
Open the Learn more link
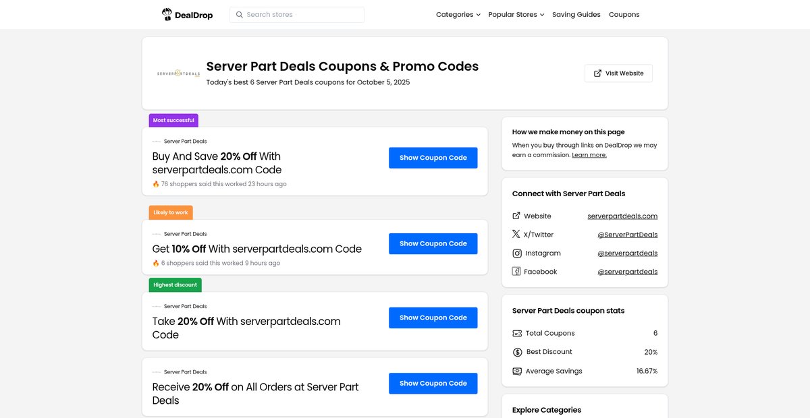pyautogui.click(x=589, y=155)
